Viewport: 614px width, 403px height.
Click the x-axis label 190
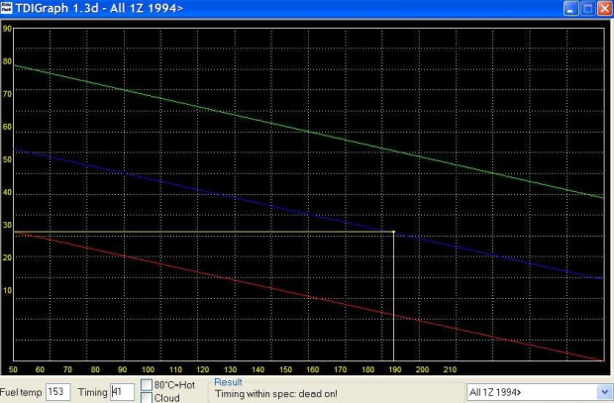(395, 369)
